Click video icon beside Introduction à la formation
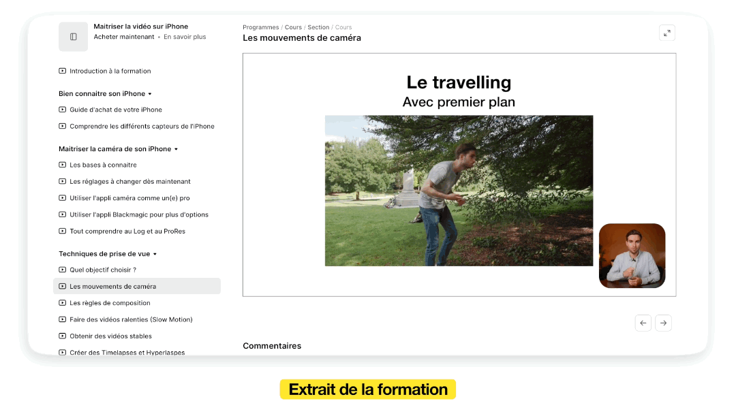Screen dimensions: 736x414 (63, 71)
